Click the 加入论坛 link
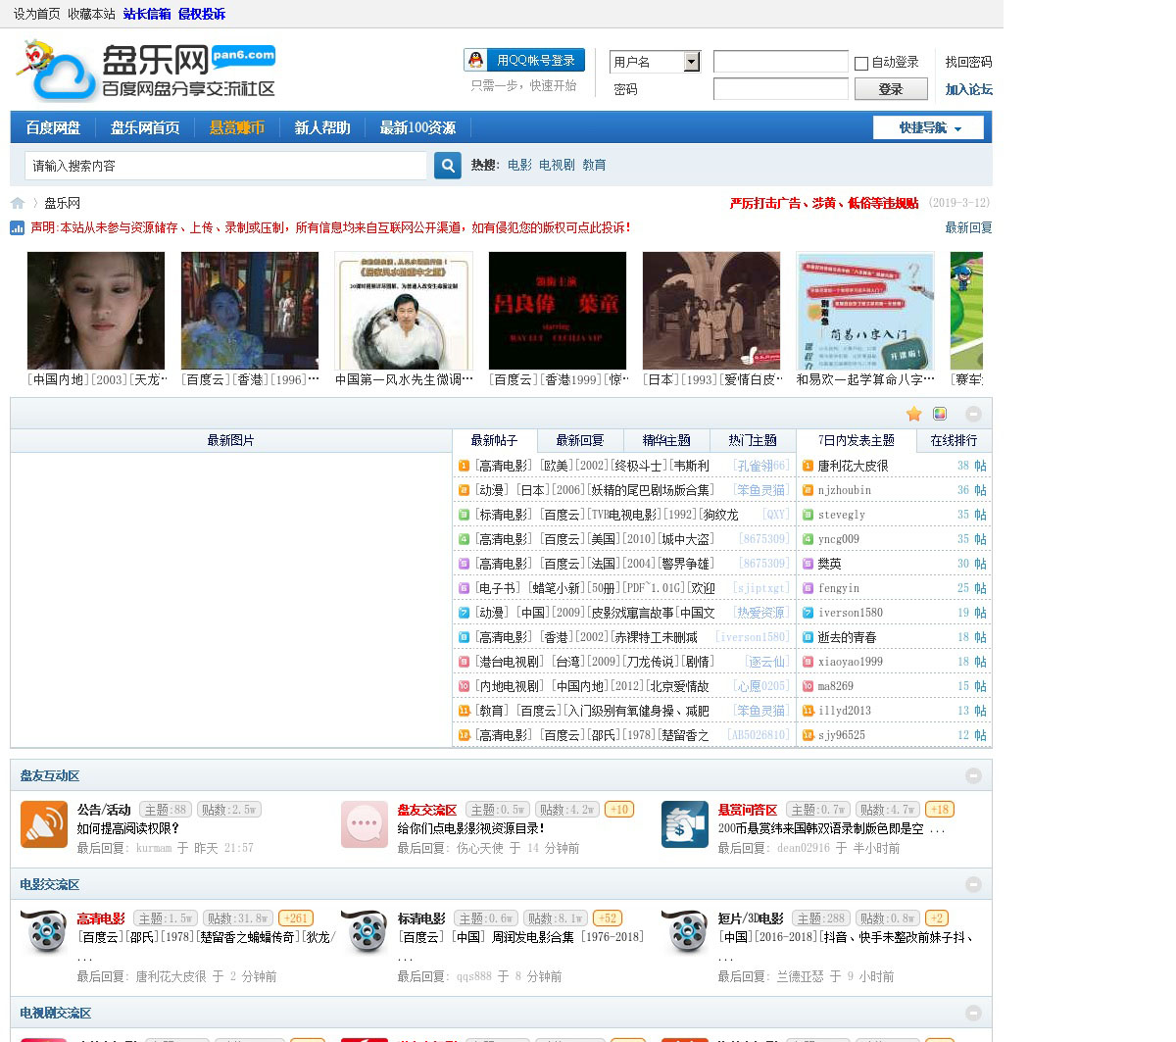The height and width of the screenshot is (1042, 1176). (968, 89)
